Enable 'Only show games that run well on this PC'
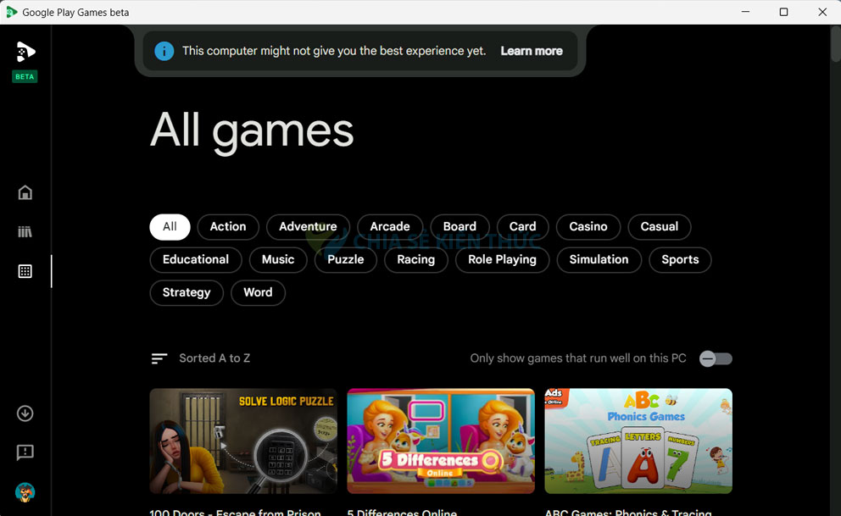This screenshot has width=841, height=516. click(x=715, y=358)
